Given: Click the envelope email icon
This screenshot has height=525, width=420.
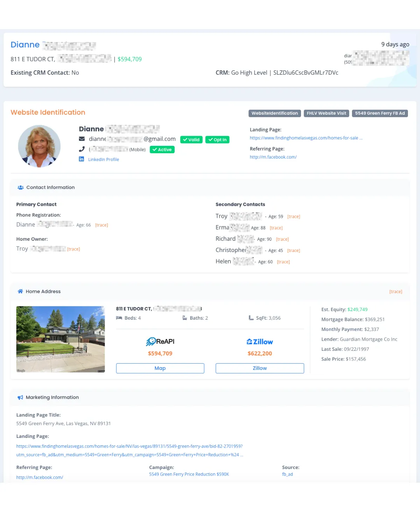Looking at the screenshot, I should [x=82, y=139].
